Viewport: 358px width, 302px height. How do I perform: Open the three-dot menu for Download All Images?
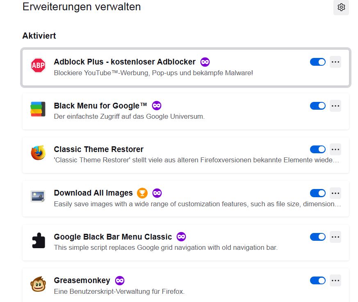click(x=335, y=193)
